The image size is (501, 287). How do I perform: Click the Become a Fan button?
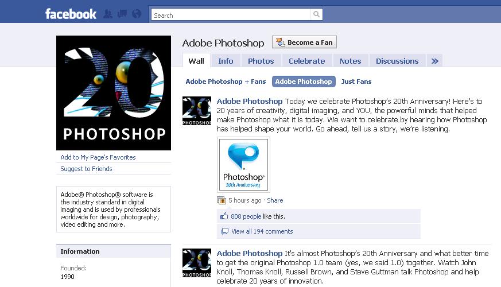pos(304,42)
